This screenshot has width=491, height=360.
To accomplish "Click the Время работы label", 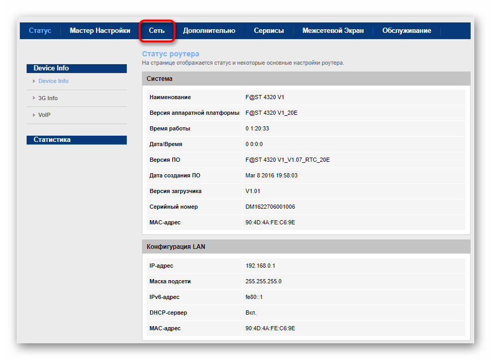I will [x=170, y=129].
